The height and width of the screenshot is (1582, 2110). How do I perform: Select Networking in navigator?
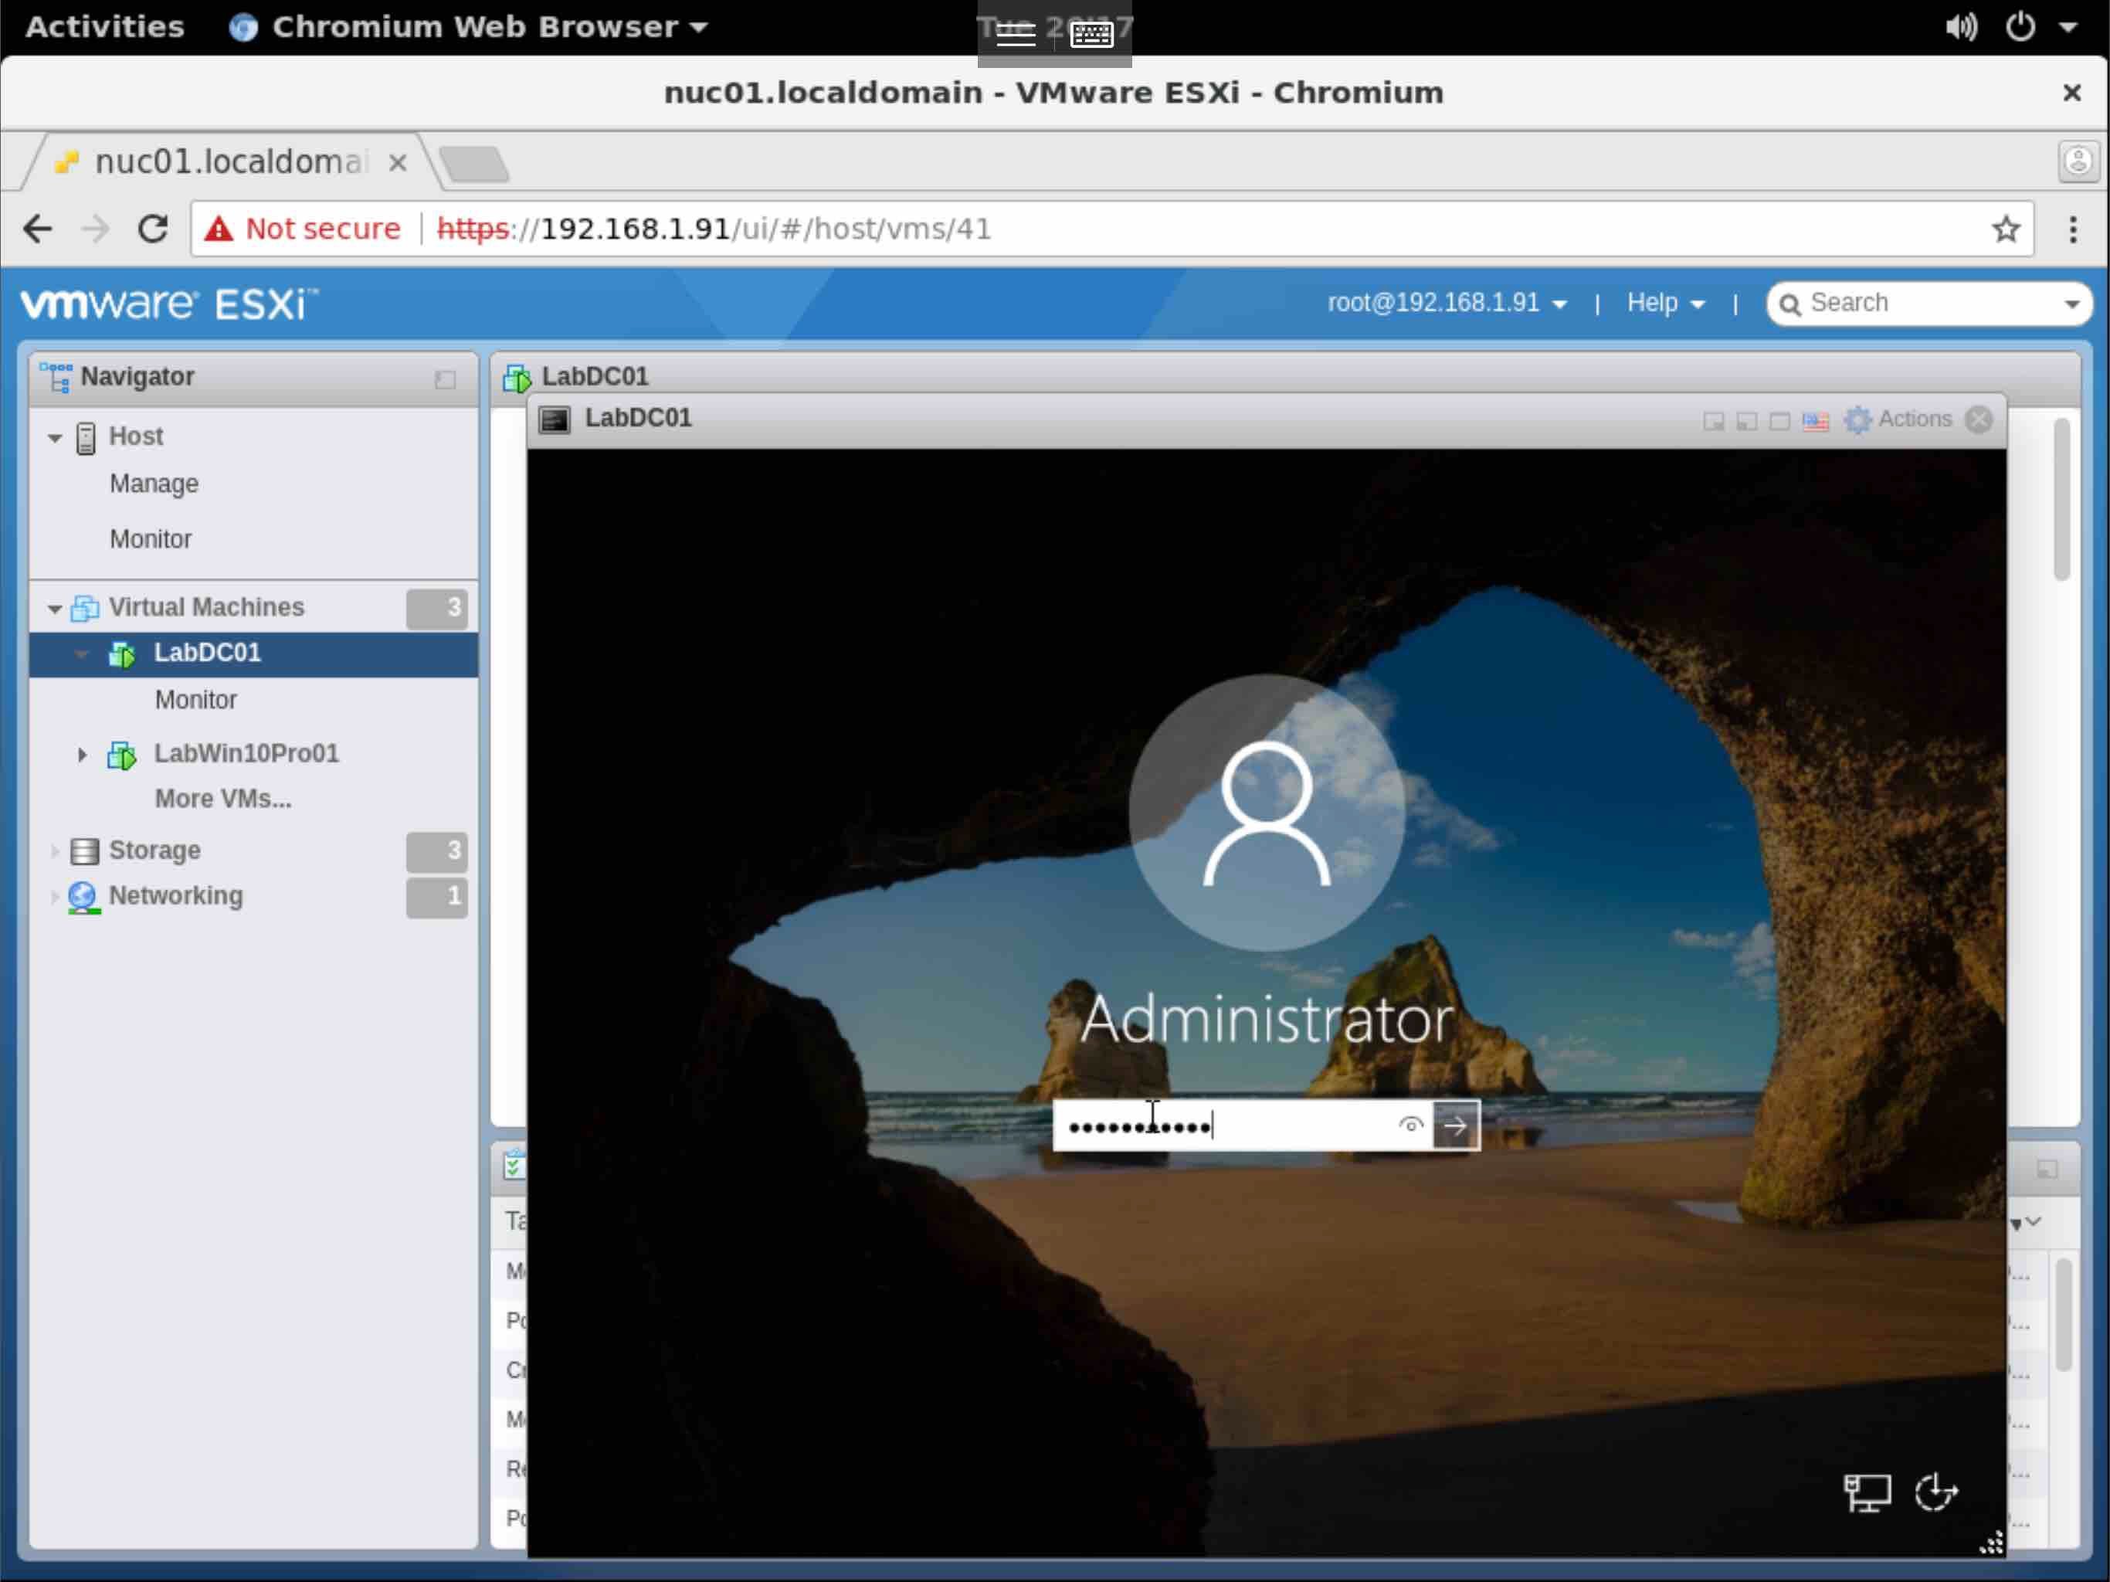[175, 895]
